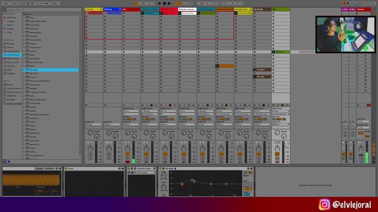Fold the 1 Group track
378x212 pixels.
[x=101, y=9]
